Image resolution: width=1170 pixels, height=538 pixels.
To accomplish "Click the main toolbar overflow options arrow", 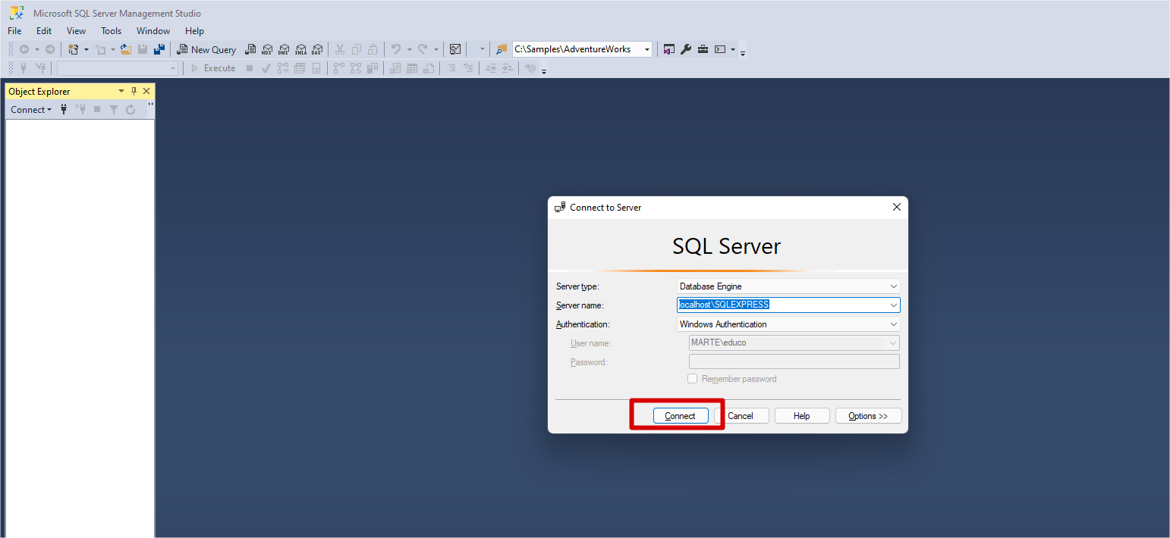I will pyautogui.click(x=743, y=52).
